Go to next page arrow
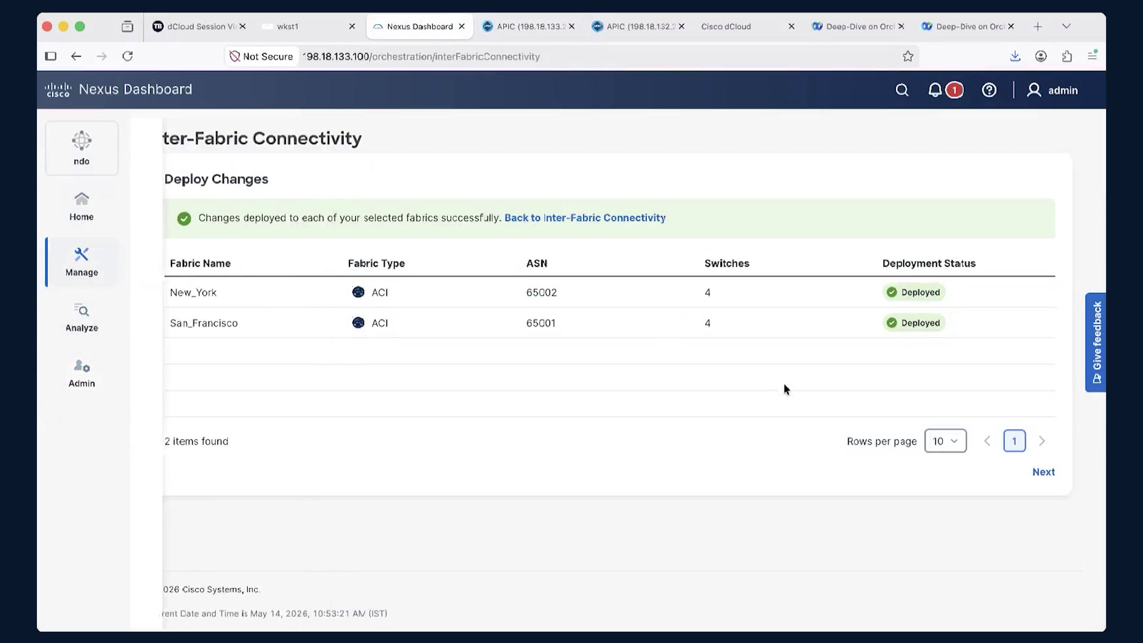The image size is (1143, 643). (1042, 441)
